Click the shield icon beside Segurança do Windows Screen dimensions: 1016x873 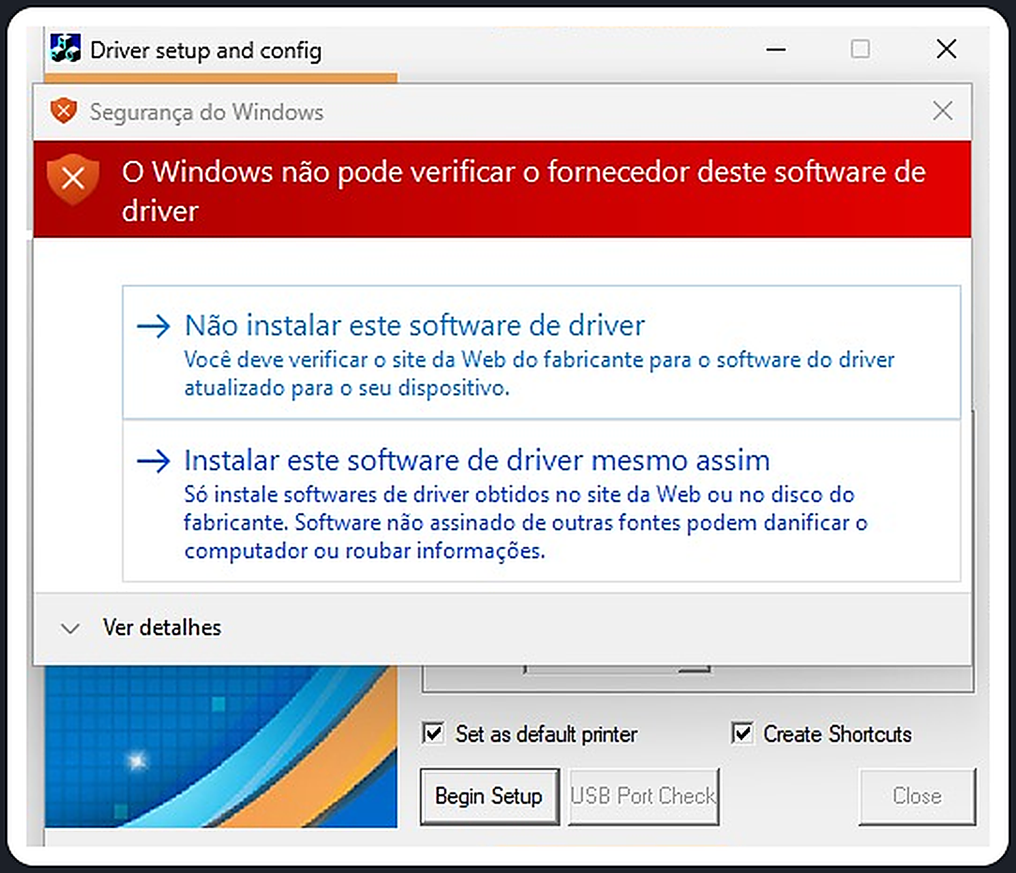pos(64,110)
